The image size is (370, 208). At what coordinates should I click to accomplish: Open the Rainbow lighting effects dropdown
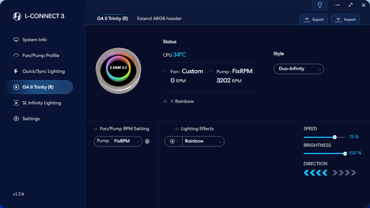(203, 141)
